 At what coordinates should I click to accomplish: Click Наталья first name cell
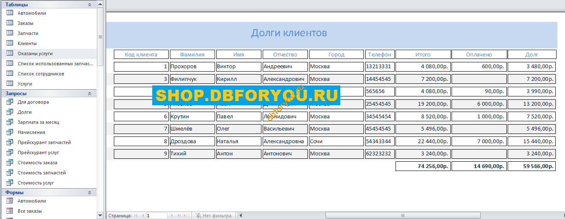(239, 142)
